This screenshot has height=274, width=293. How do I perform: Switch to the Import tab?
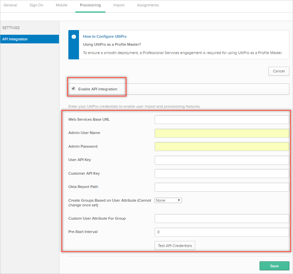[x=119, y=5]
